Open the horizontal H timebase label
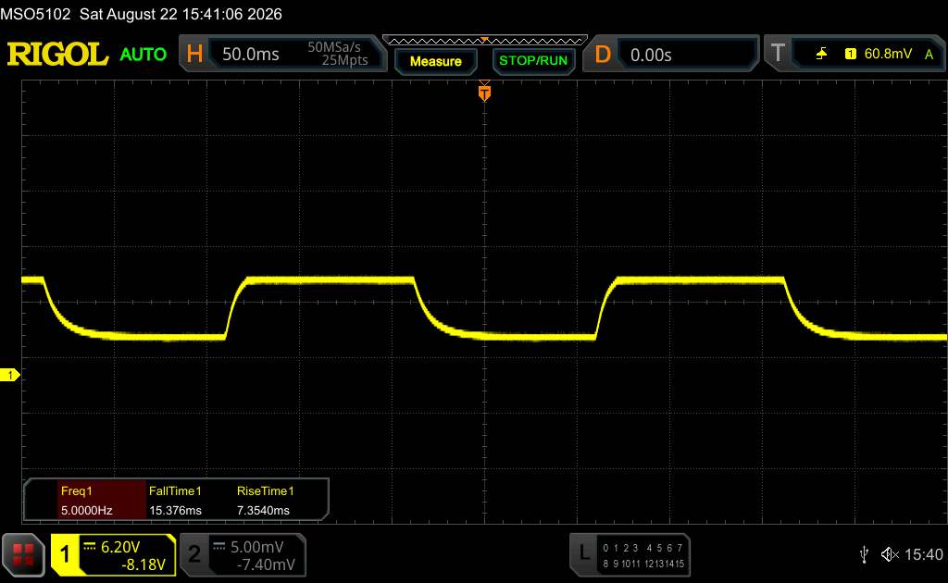Viewport: 948px width, 583px height. (x=194, y=54)
